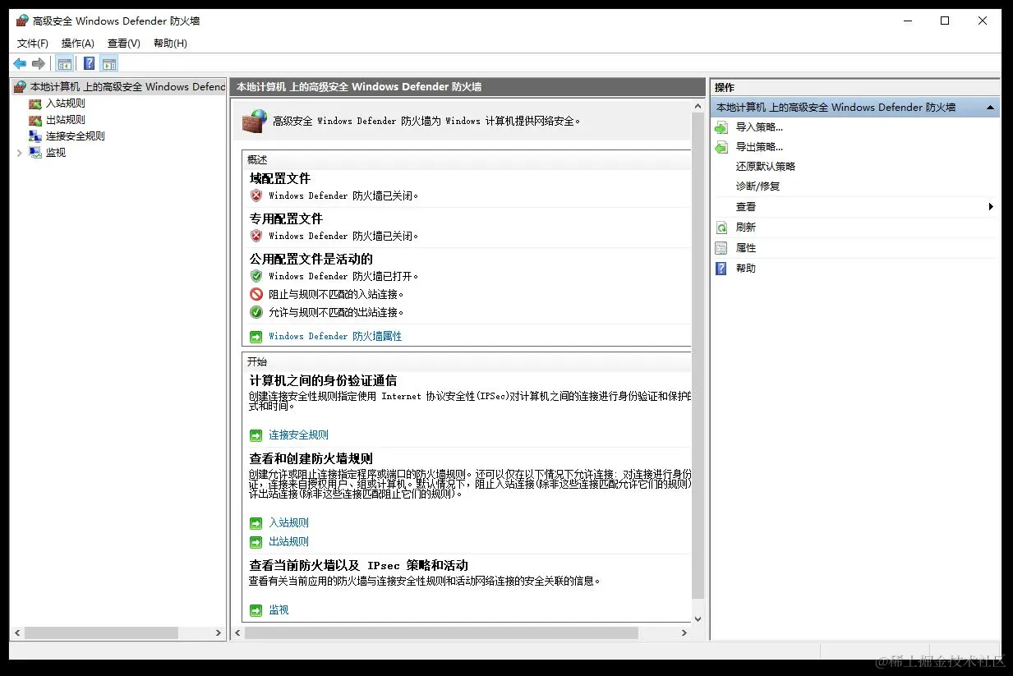Click 导出策略... action text

coord(760,147)
